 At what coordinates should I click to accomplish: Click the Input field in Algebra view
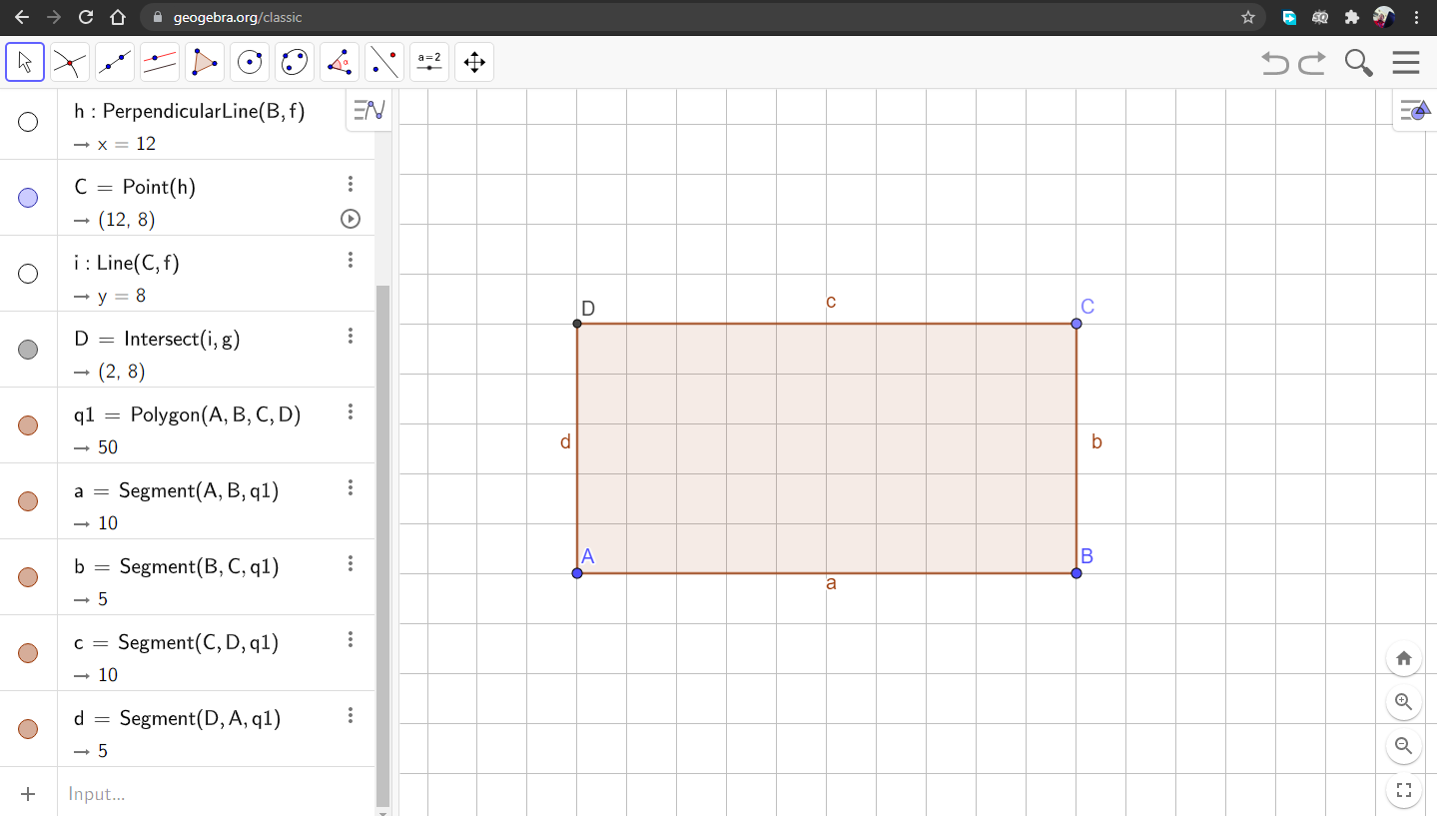[215, 794]
